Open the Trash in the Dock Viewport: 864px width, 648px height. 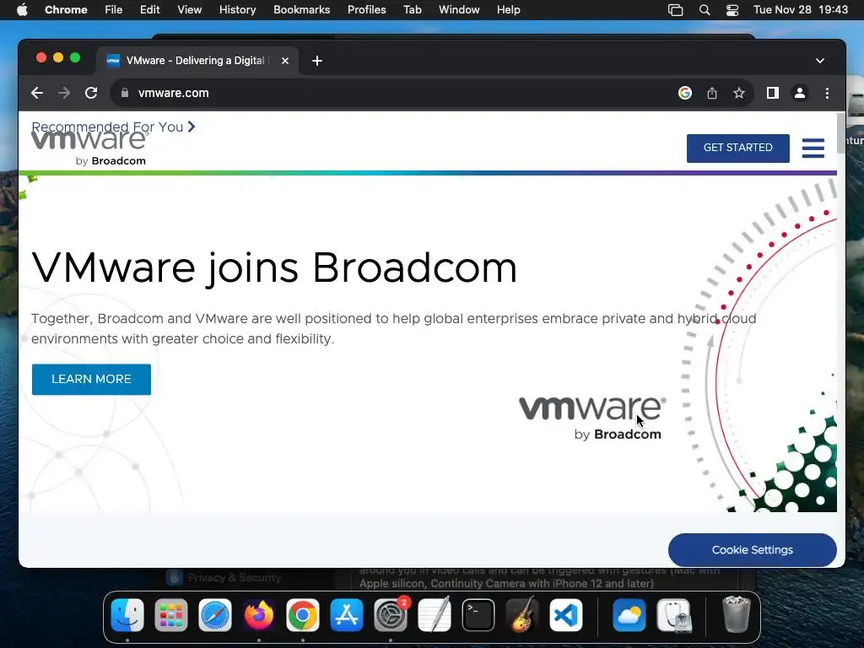click(736, 614)
